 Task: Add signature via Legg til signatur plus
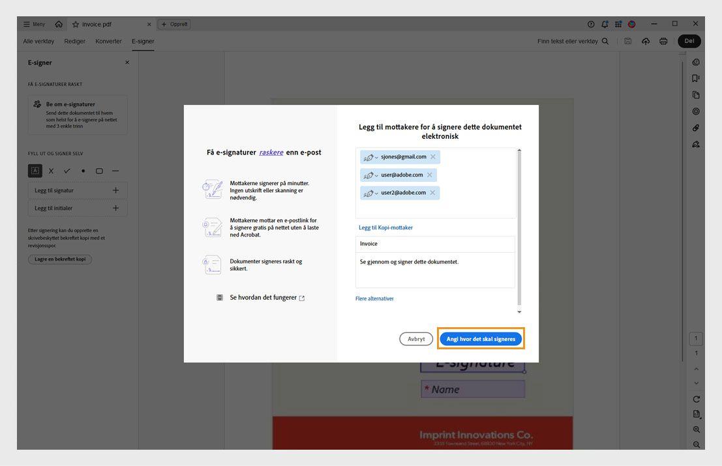(115, 190)
